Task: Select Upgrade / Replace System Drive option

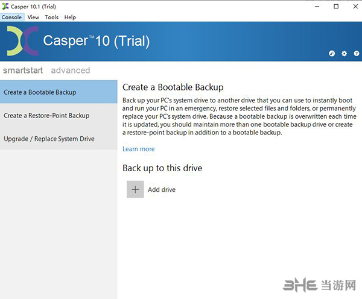Action: [59, 139]
